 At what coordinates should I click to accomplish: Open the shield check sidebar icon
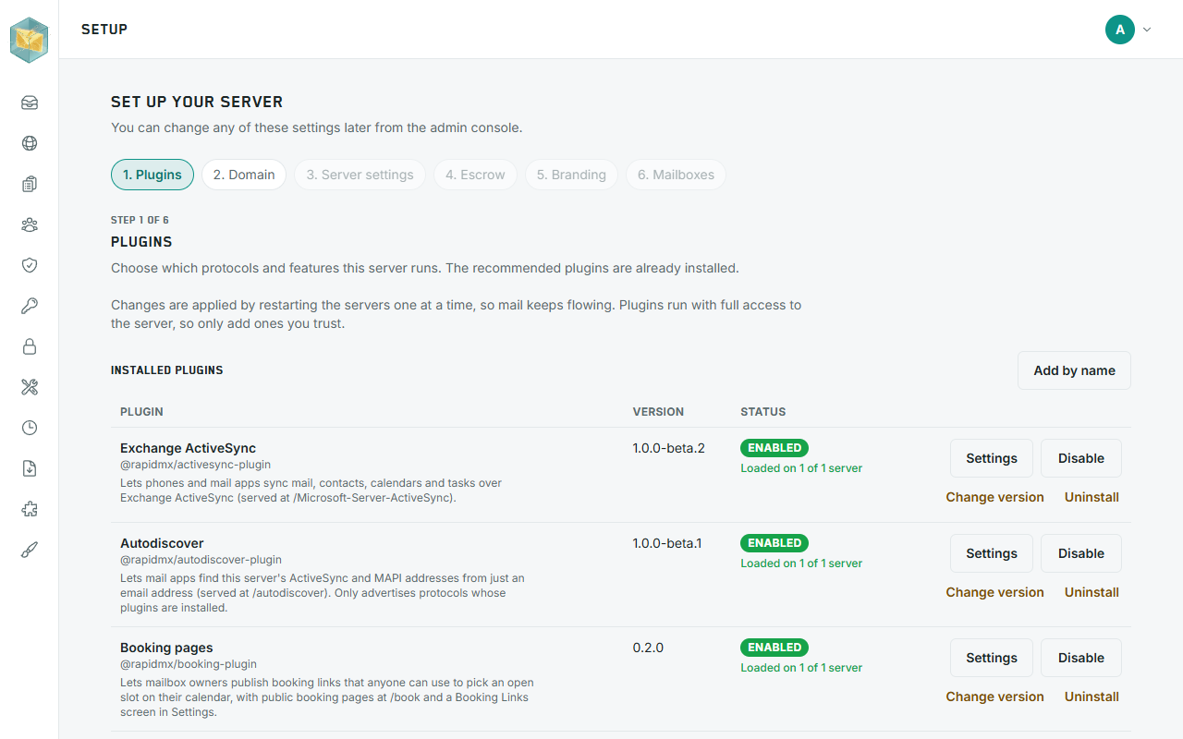[30, 265]
